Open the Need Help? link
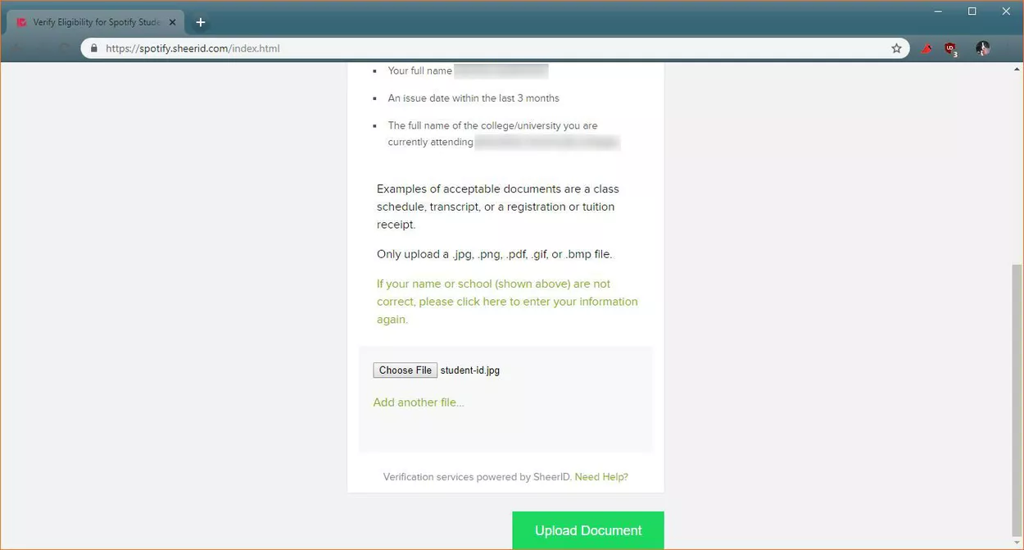 pyautogui.click(x=601, y=477)
